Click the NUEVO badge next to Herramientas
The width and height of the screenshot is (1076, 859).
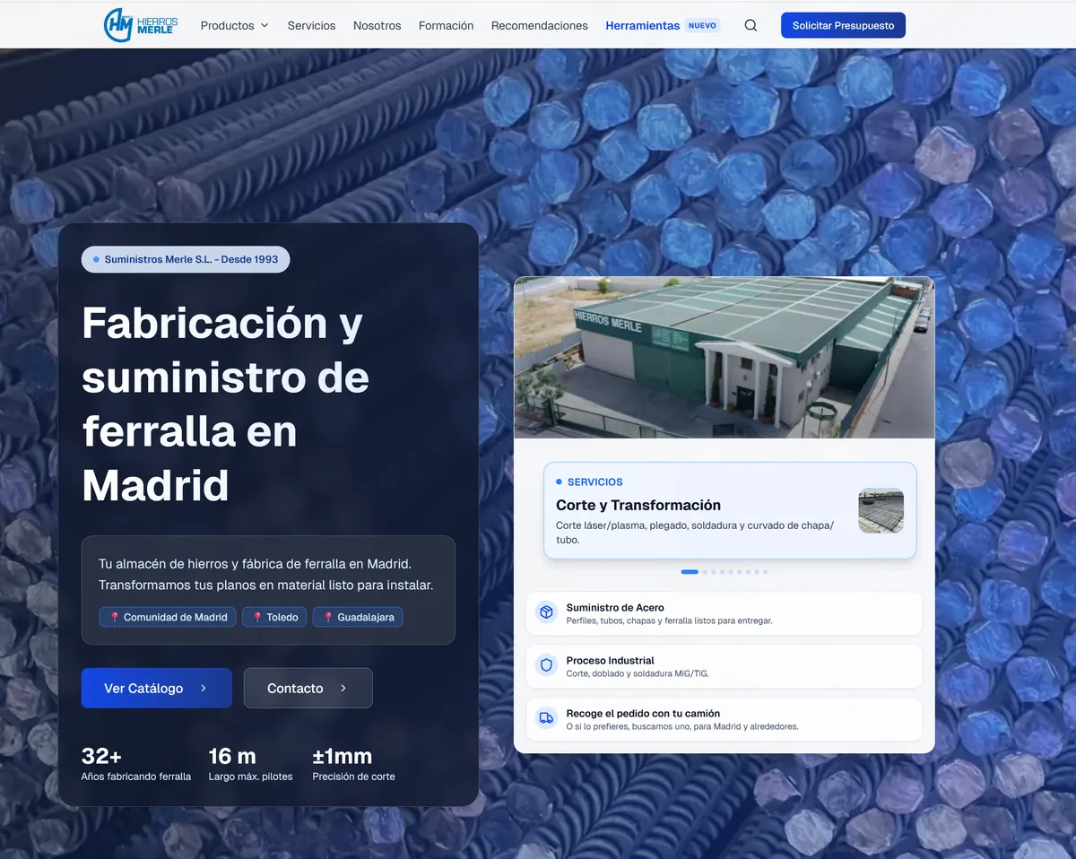pyautogui.click(x=701, y=25)
